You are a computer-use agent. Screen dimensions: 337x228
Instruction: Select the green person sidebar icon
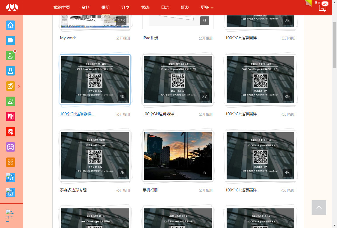tap(11, 101)
